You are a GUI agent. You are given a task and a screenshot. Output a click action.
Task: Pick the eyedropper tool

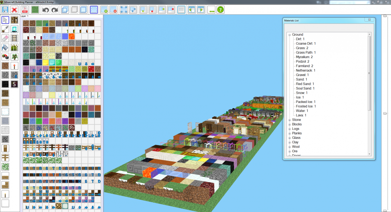point(5,29)
